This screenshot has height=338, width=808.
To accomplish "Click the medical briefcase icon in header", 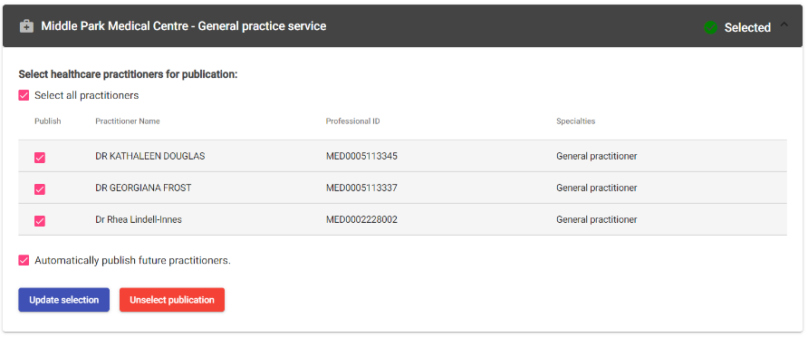I will (26, 26).
